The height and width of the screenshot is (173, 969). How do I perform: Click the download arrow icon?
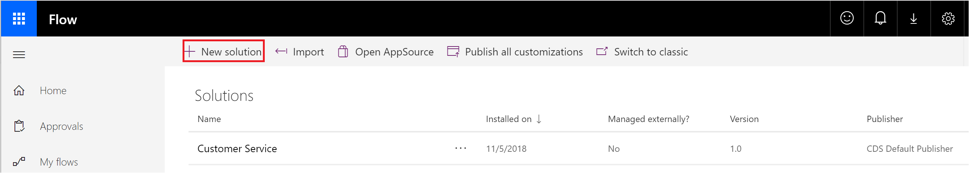[913, 19]
